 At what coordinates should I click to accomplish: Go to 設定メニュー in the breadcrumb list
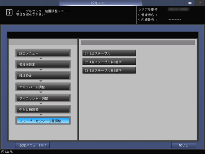(43, 53)
